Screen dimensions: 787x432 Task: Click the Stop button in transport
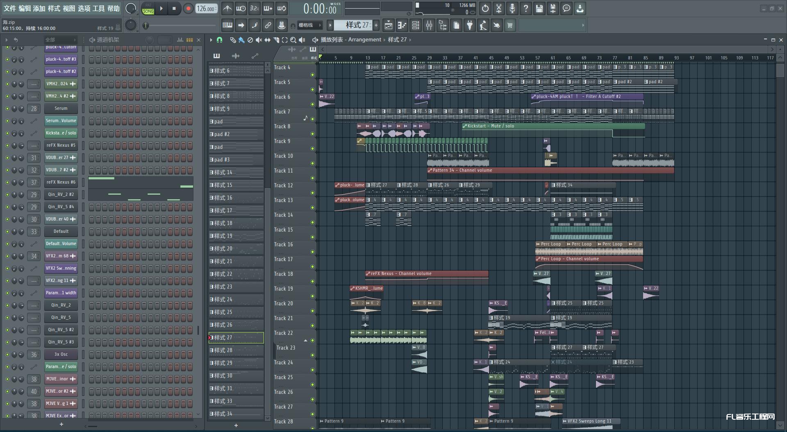tap(174, 9)
